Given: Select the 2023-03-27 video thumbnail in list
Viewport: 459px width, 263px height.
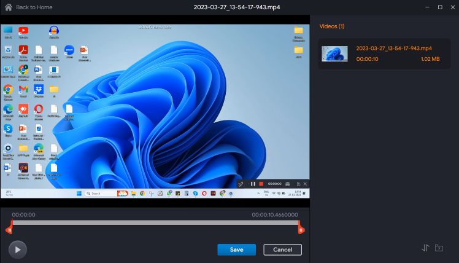Looking at the screenshot, I should coord(334,53).
